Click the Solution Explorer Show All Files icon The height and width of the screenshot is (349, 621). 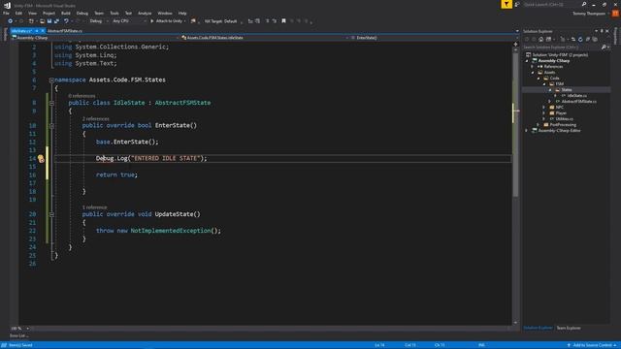coord(595,39)
